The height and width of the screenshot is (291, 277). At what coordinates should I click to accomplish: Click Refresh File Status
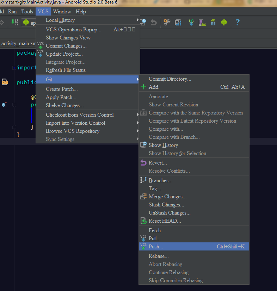pyautogui.click(x=88, y=70)
